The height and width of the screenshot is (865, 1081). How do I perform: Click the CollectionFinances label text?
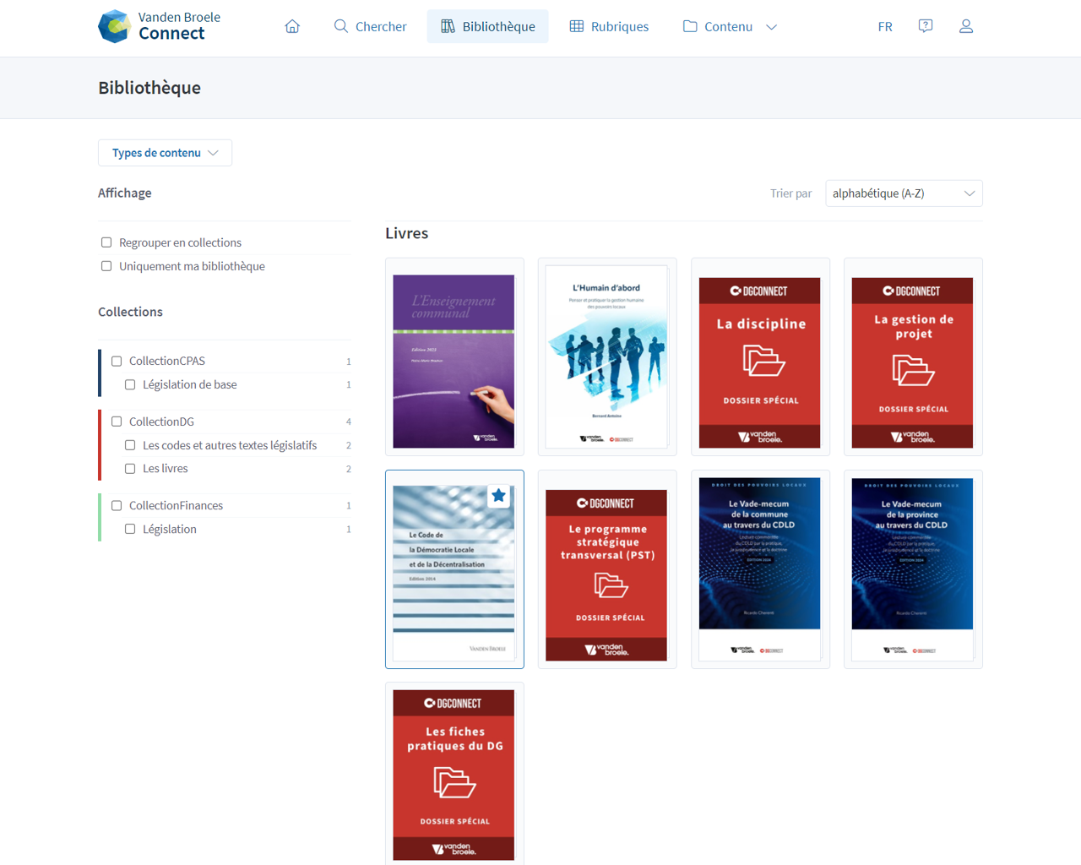(x=176, y=505)
